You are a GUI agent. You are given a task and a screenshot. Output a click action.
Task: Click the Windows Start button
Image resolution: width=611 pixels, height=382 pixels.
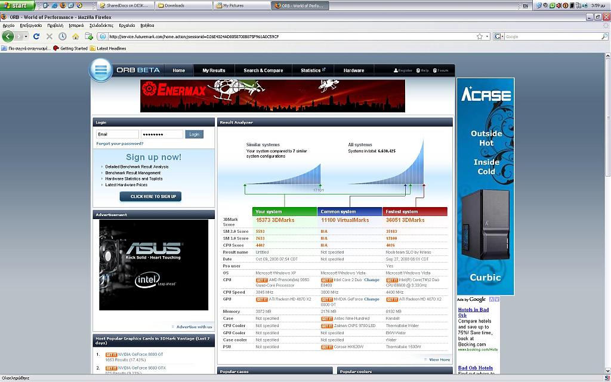pyautogui.click(x=17, y=5)
